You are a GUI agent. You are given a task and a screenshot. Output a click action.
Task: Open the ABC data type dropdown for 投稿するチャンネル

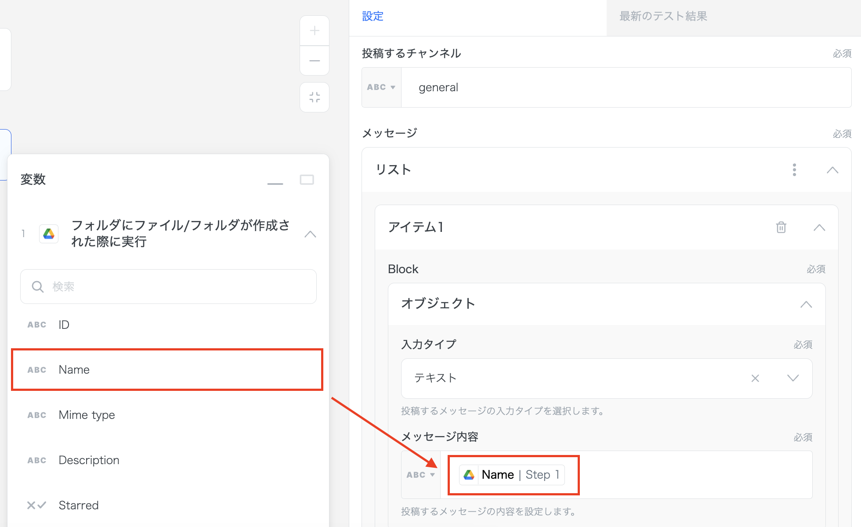[381, 87]
